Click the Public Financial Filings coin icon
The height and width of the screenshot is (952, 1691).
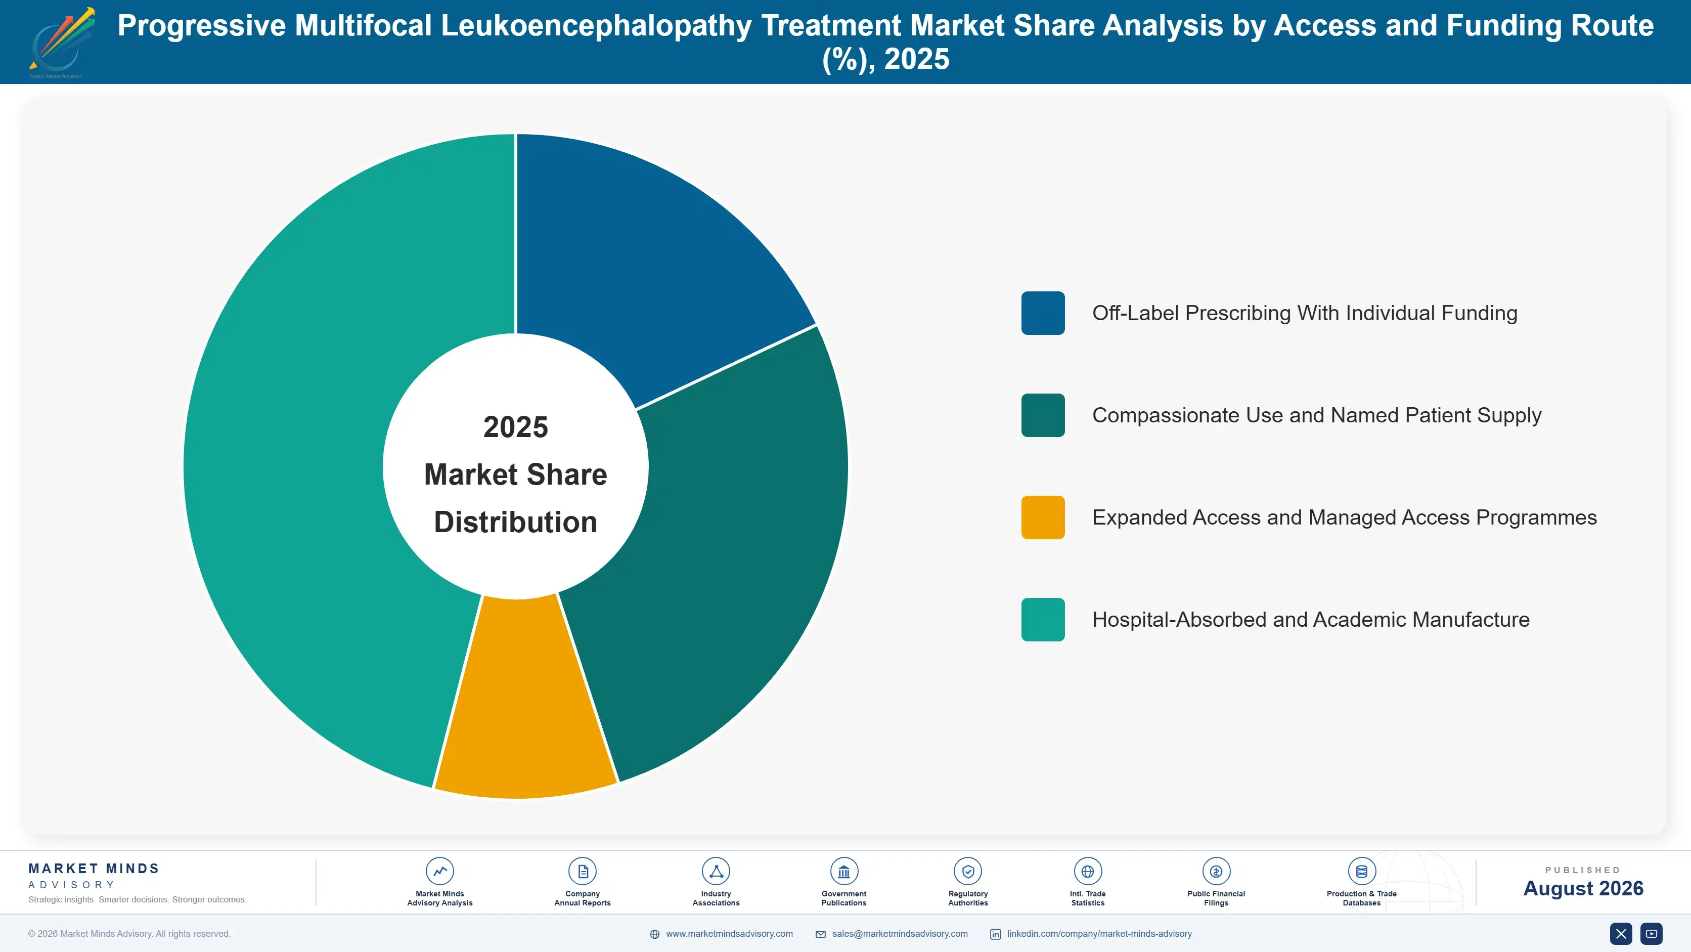pos(1216,871)
